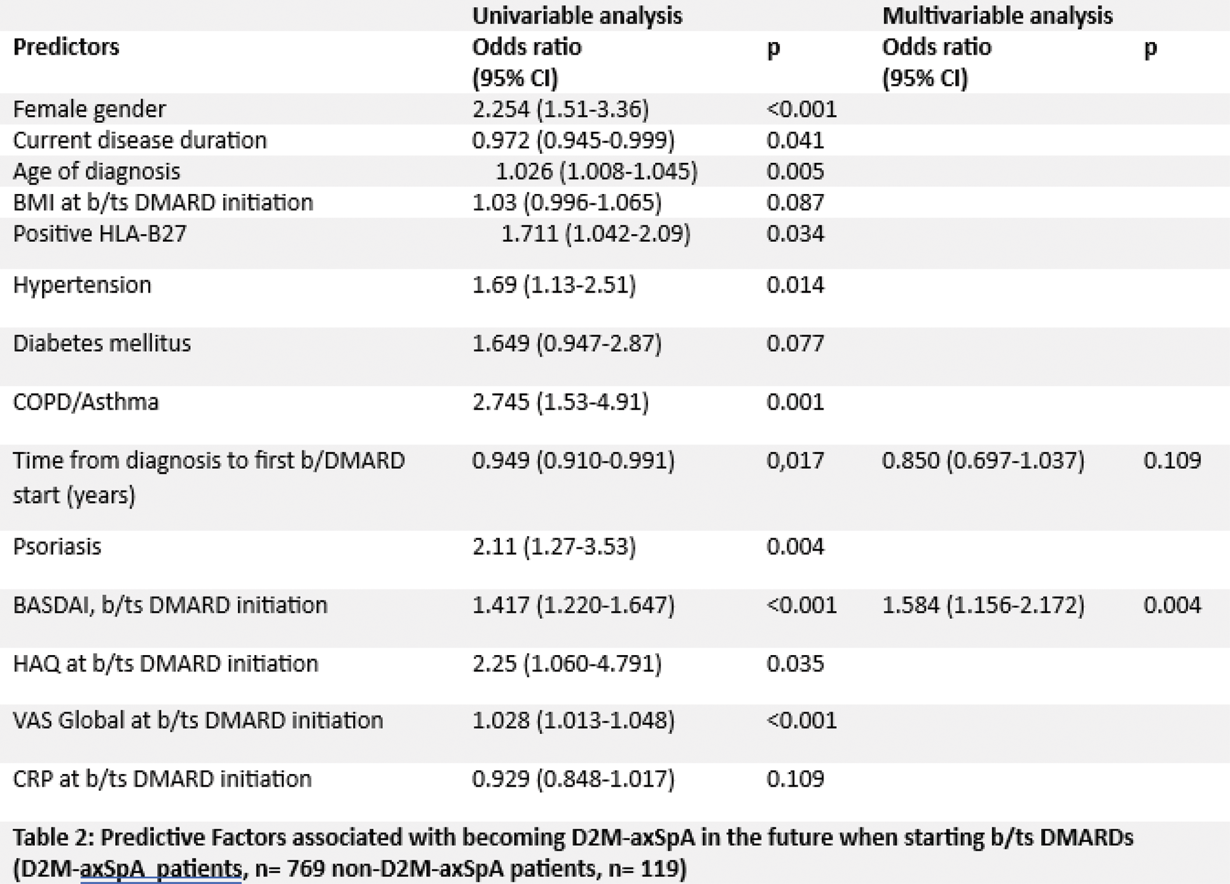Click the HAQ at b/ts DMARD initiation label

coord(165,664)
